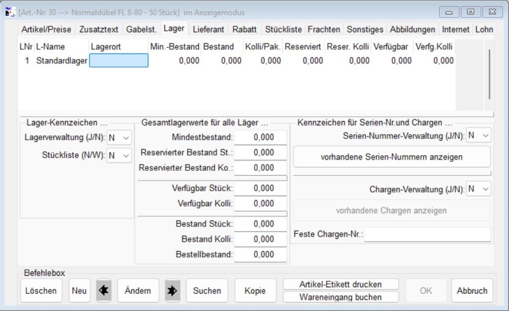The width and height of the screenshot is (509, 311).
Task: Open the Lieferant tab
Action: [x=208, y=29]
